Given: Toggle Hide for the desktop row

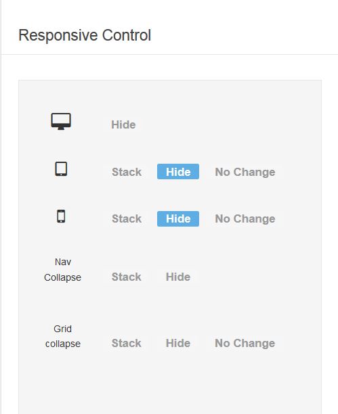Looking at the screenshot, I should (123, 124).
